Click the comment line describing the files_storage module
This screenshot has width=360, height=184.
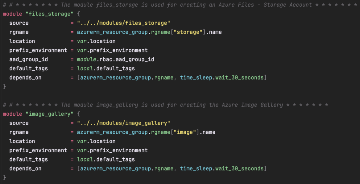tap(180, 5)
